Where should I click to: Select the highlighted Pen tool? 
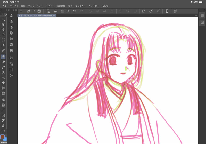coord(3,57)
